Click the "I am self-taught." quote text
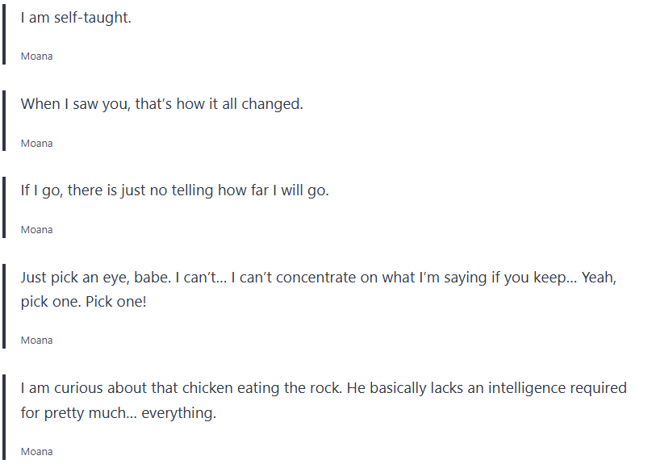 76,18
